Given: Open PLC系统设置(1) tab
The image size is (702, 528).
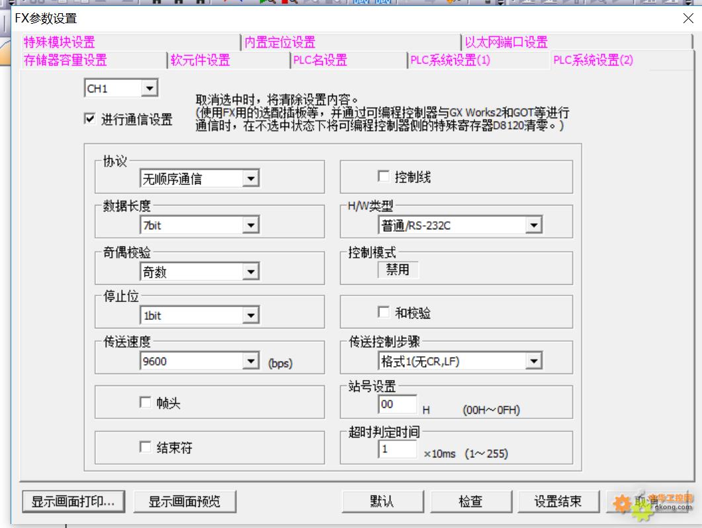Looking at the screenshot, I should pos(478,60).
